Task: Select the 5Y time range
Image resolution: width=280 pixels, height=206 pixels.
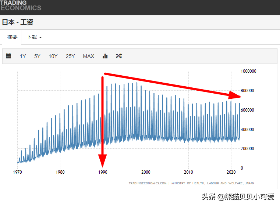Action: tap(37, 56)
